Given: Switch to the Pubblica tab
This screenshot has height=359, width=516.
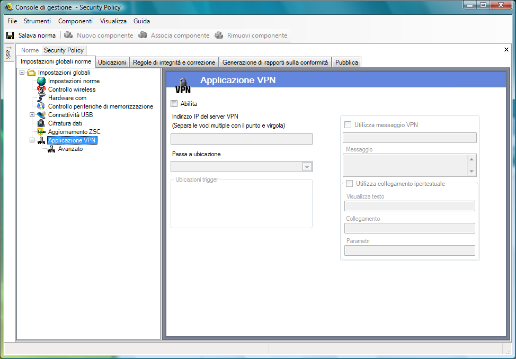Looking at the screenshot, I should click(346, 62).
